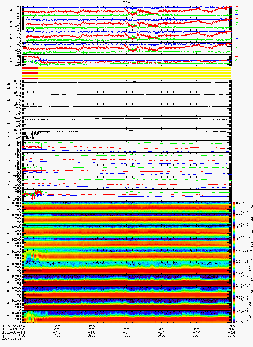Select the bx legend beside B_e panel
253x347 pixels.
(x=236, y=51)
